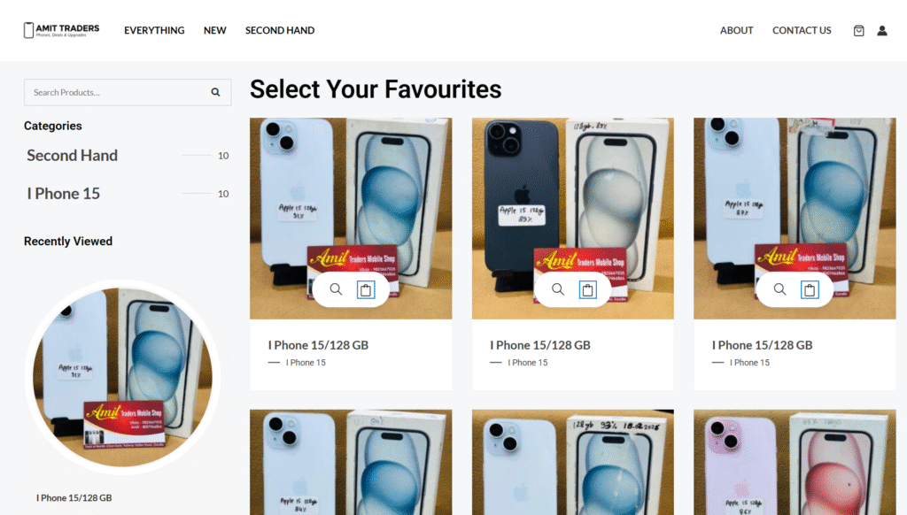Quick view the first blue iPhone product
This screenshot has width=907, height=515.
tap(336, 289)
